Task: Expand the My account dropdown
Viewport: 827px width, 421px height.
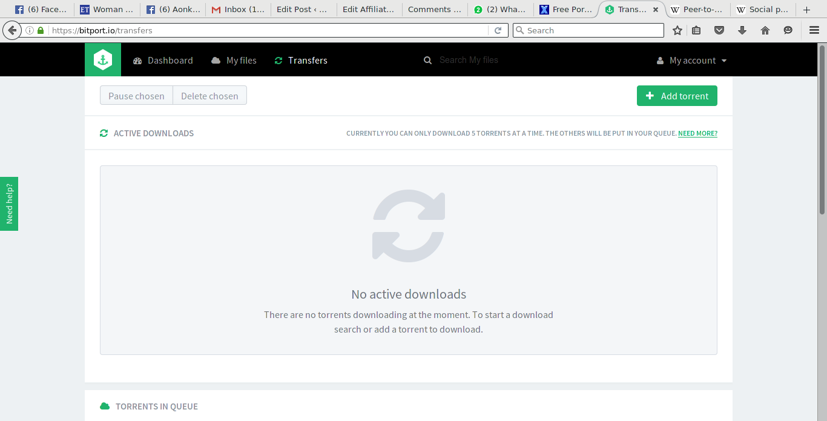Action: click(692, 61)
